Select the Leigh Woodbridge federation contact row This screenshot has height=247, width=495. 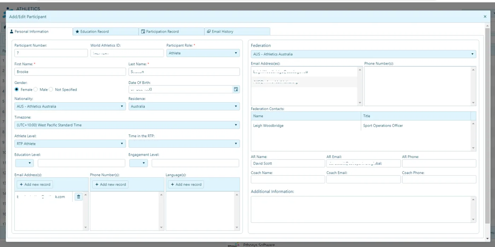(x=361, y=126)
